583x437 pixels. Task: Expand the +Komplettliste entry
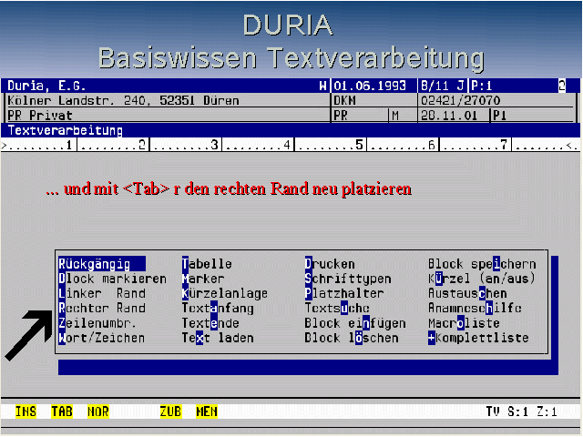(x=478, y=338)
